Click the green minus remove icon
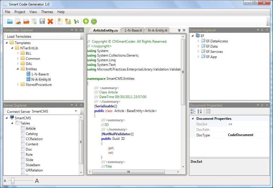Viewport: 273px width, 188px height. [x=94, y=21]
